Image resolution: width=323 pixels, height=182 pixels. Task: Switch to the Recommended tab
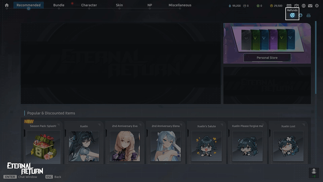click(x=28, y=5)
